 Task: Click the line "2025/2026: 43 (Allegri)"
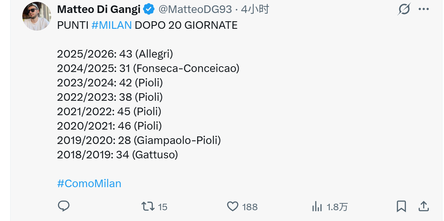coord(115,54)
